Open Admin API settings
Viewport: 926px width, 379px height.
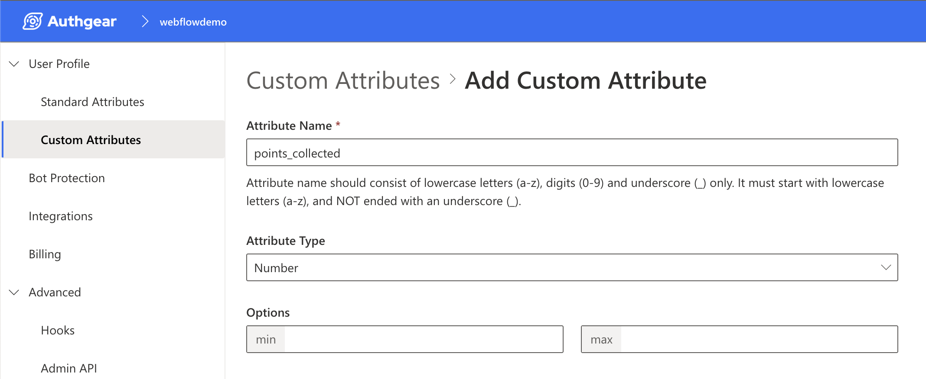(69, 368)
